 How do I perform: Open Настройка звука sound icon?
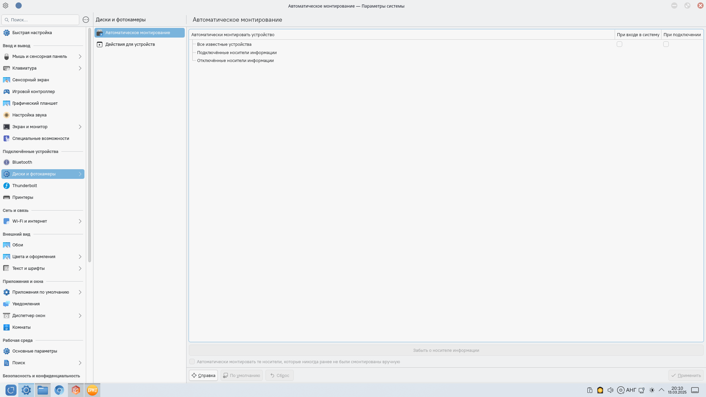coord(7,115)
